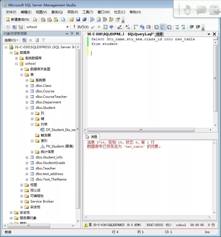Image resolution: width=221 pixels, height=237 pixels.
Task: Click the SQL Server Mobile Query icon
Action: [x=63, y=19]
